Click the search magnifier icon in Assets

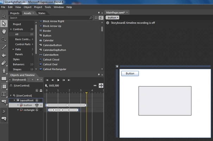pos(91,18)
